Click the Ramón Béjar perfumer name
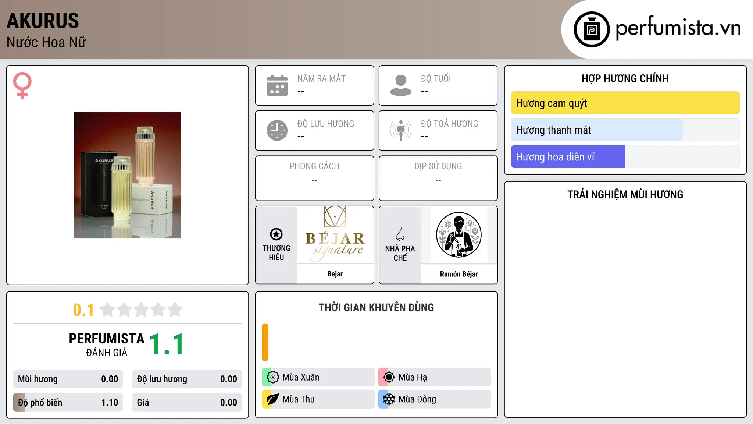Screen dimensions: 753x424 pyautogui.click(x=459, y=274)
